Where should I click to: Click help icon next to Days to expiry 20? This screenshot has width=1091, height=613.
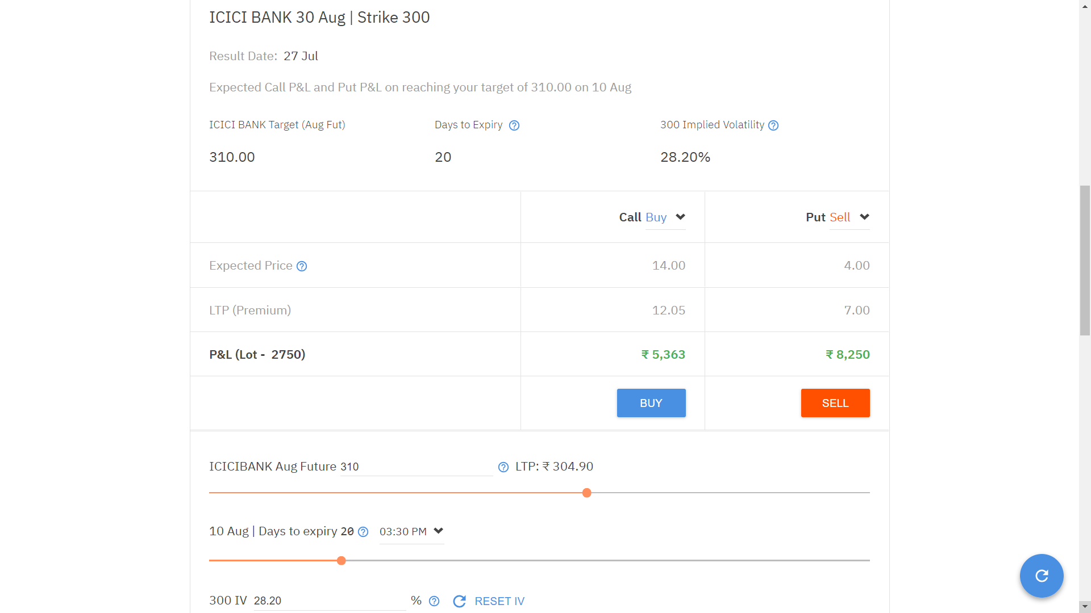pyautogui.click(x=363, y=532)
